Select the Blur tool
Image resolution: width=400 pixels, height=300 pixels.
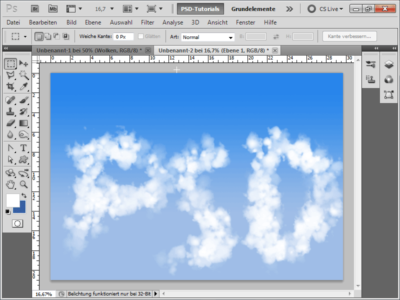coord(10,134)
